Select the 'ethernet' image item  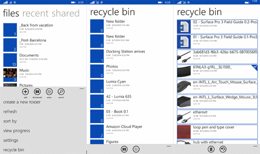pos(217,117)
